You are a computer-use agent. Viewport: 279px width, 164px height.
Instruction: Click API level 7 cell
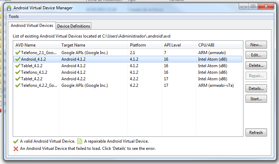(165, 53)
